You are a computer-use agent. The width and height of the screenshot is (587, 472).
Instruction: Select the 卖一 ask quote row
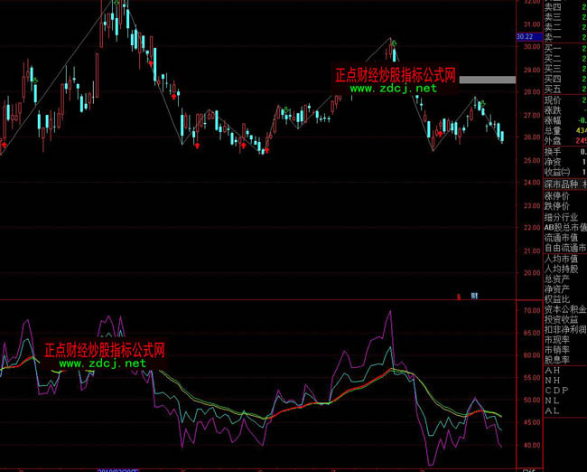(555, 37)
